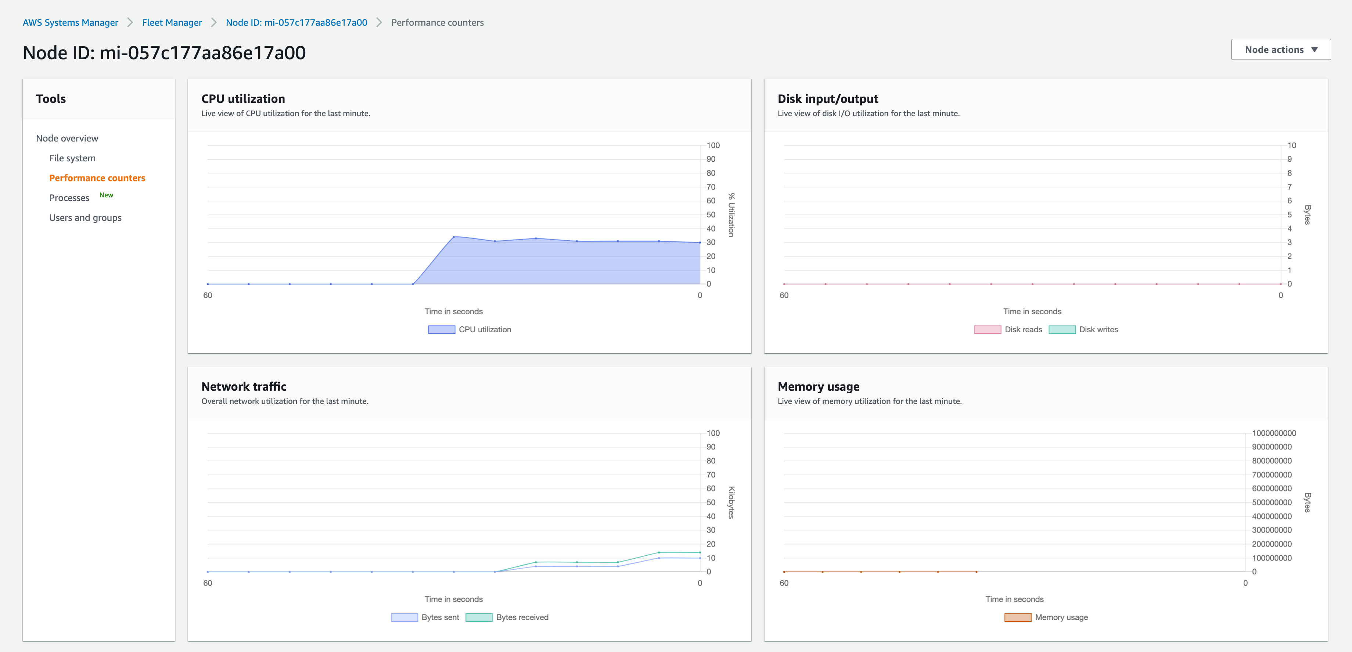Click the arrow icon on Node actions
The image size is (1352, 652).
pyautogui.click(x=1314, y=49)
